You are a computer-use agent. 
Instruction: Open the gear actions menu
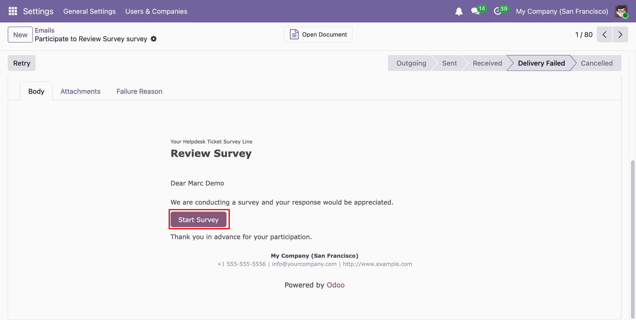coord(154,39)
